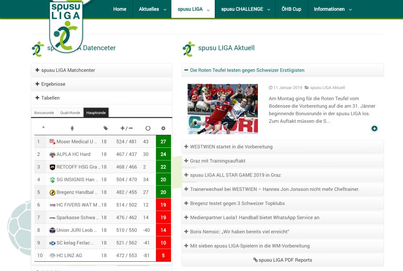Click the ALPLA HC Hard club crest
403x271 pixels.
[x=51, y=154]
